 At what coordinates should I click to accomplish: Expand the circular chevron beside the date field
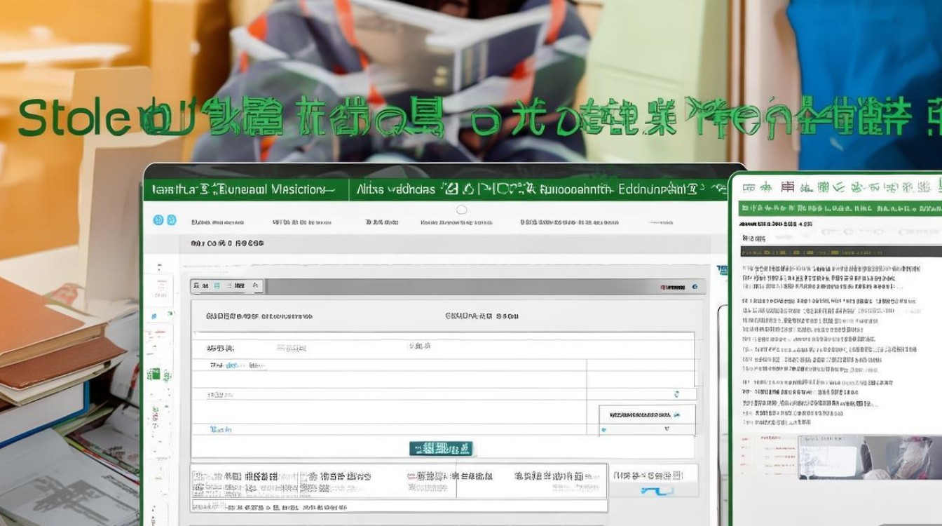678,393
